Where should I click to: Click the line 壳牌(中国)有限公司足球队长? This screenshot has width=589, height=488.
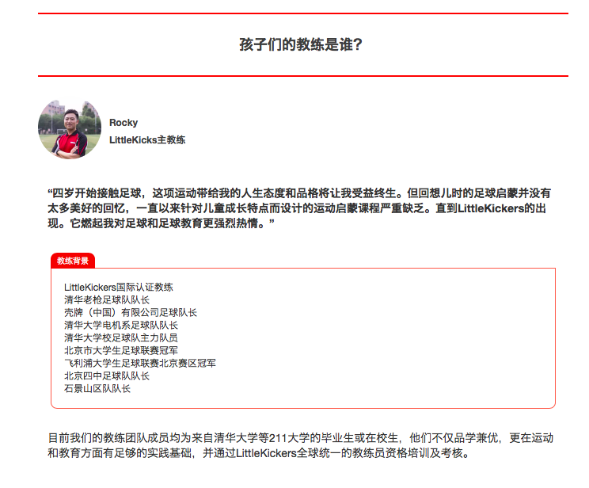131,312
